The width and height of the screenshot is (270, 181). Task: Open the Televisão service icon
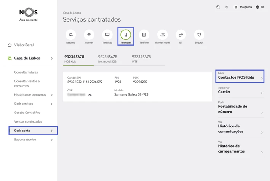tap(107, 35)
